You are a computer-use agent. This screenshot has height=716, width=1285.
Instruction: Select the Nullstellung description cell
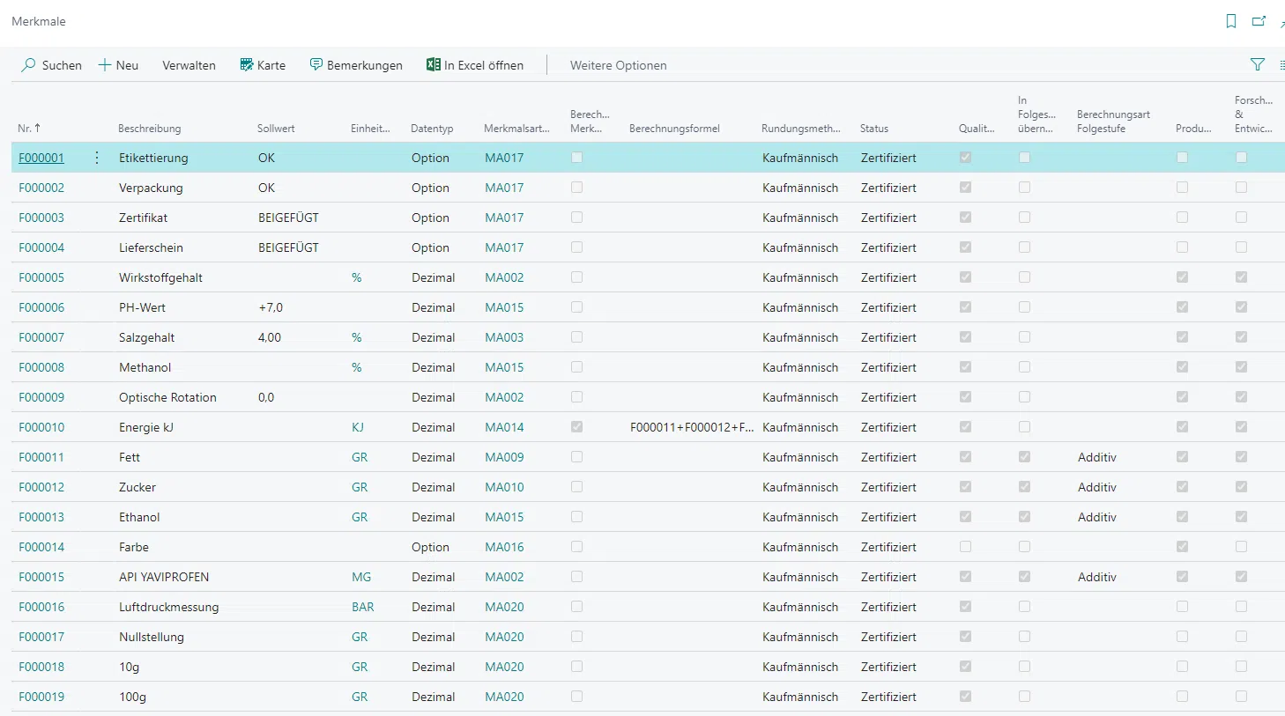(x=152, y=637)
